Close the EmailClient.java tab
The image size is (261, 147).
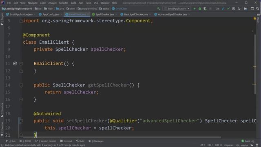click(88, 15)
